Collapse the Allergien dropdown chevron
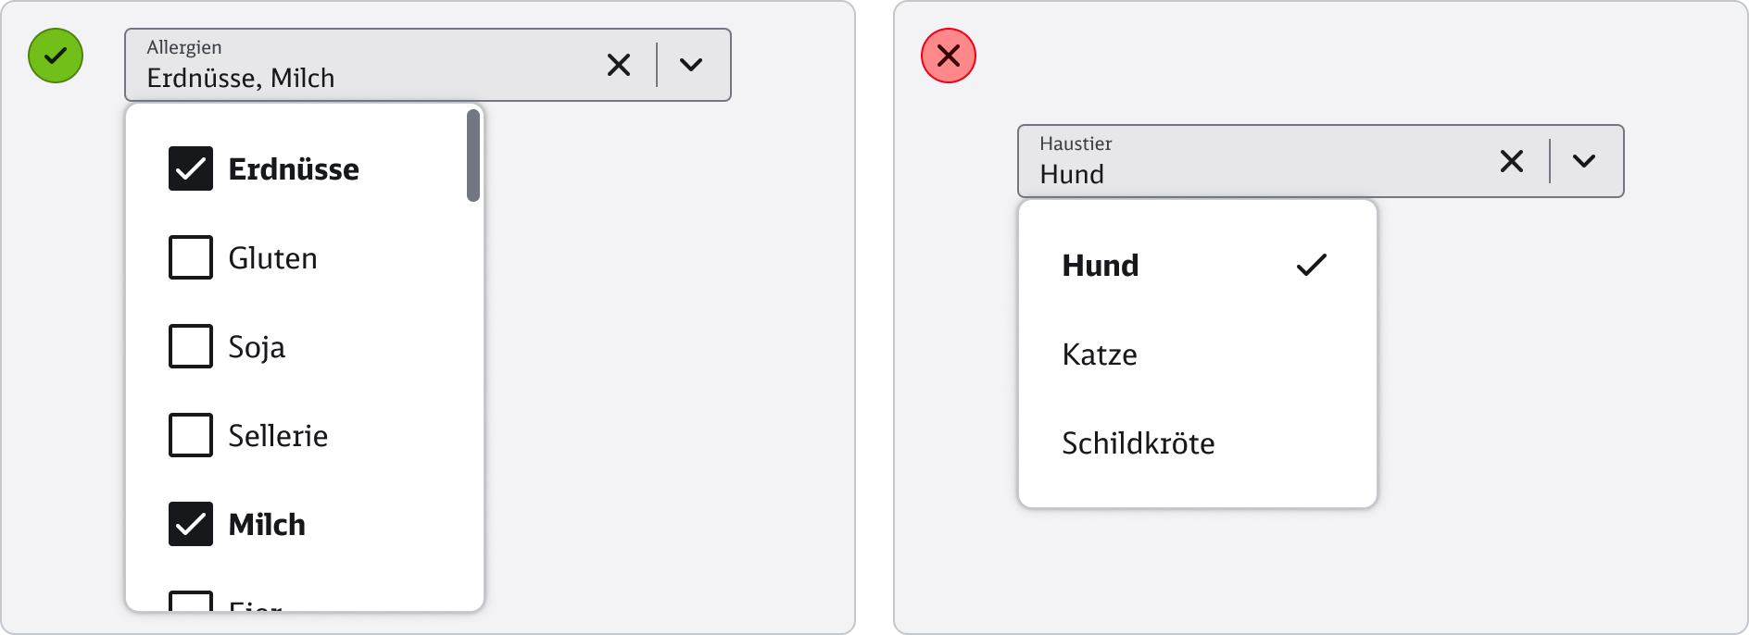1749x635 pixels. tap(691, 65)
